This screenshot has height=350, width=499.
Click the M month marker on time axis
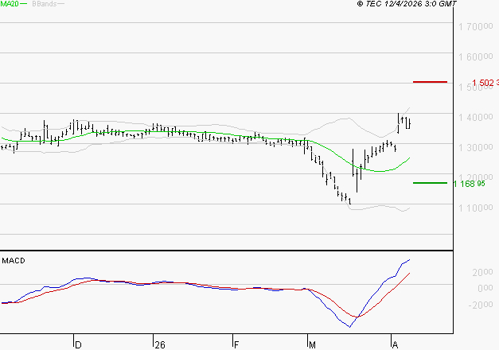[x=312, y=344]
